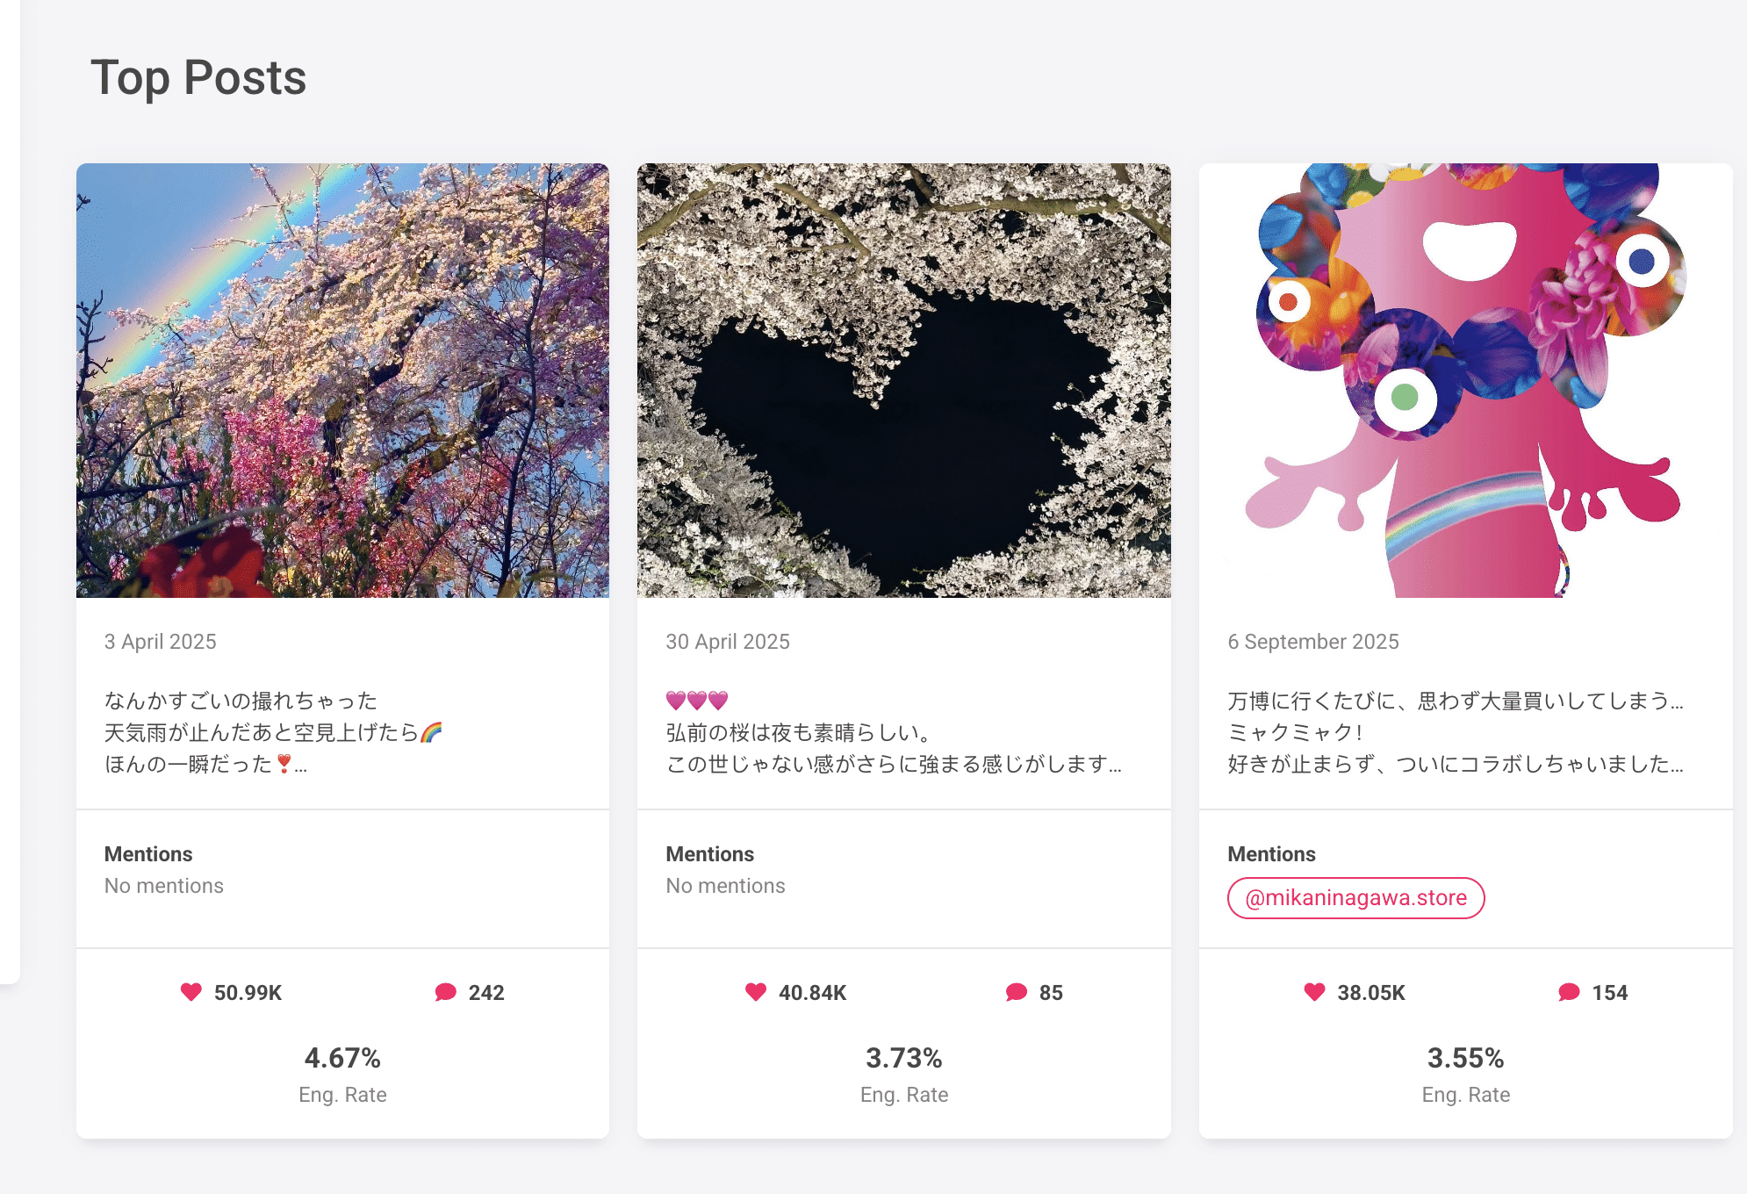The height and width of the screenshot is (1194, 1747).
Task: Open heart-shaped sakura night photo
Action: 903,380
